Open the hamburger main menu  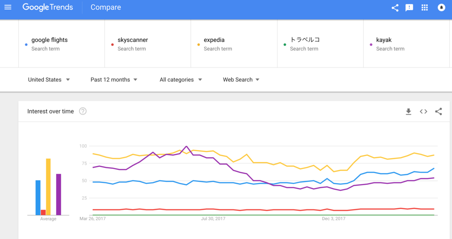pos(8,7)
